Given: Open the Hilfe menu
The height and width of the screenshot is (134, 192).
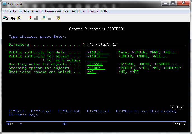Looking at the screenshot, I should tap(104, 11).
